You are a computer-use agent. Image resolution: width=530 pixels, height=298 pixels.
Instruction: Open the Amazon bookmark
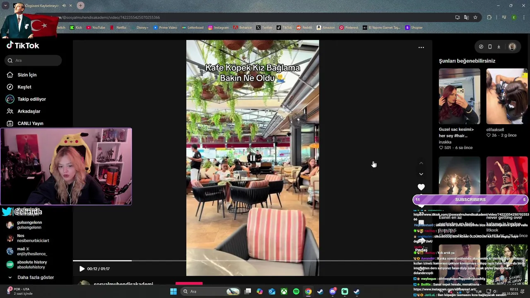(x=325, y=28)
